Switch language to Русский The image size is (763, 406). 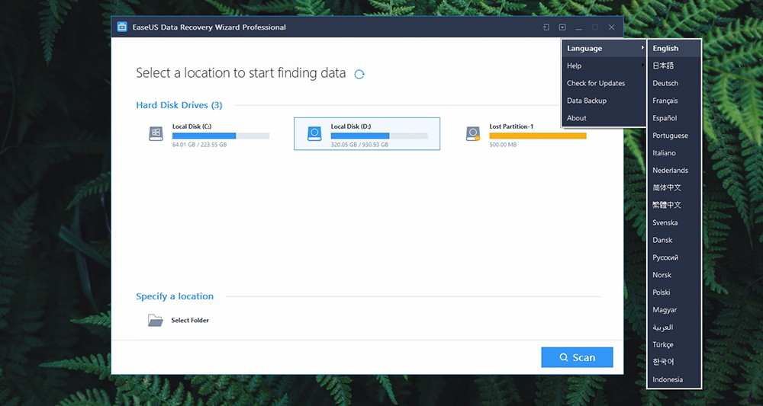(x=674, y=257)
